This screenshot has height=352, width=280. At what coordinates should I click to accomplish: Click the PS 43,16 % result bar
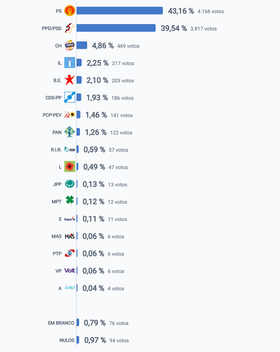click(120, 11)
